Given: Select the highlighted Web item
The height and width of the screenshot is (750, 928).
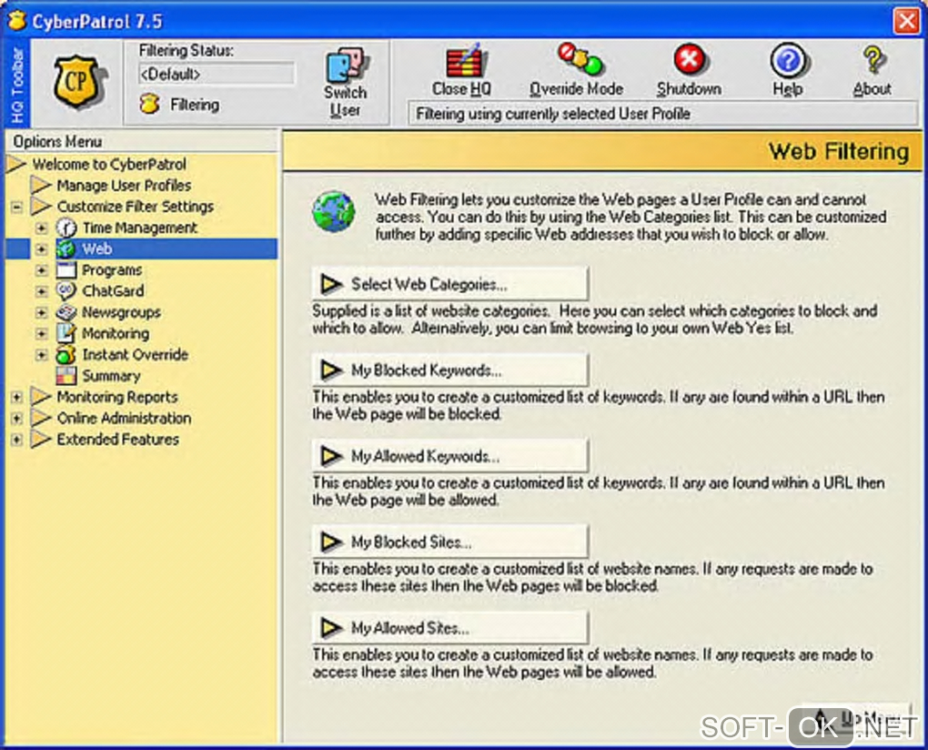Looking at the screenshot, I should click(97, 249).
